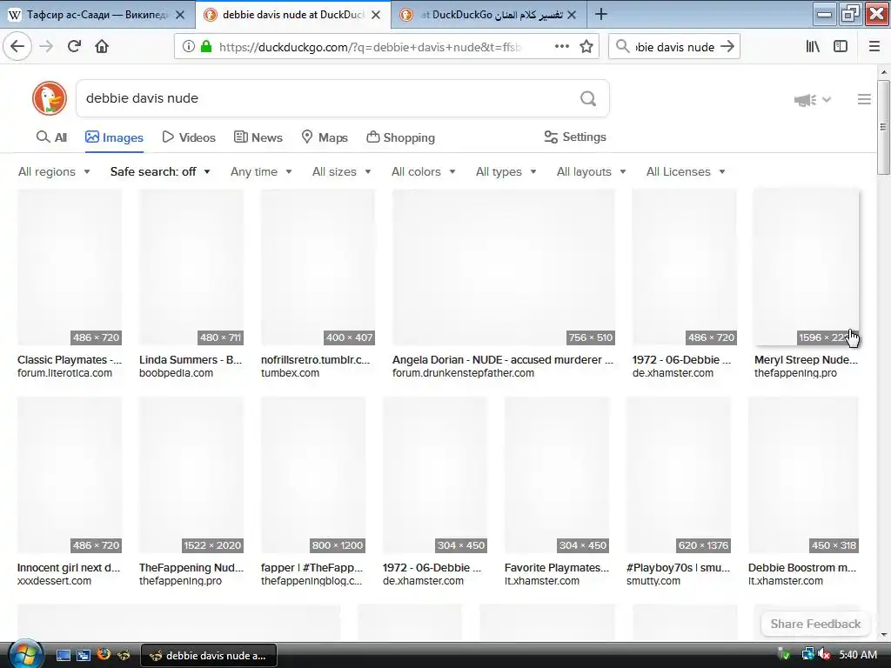Focus the browser address bar URL

click(369, 47)
